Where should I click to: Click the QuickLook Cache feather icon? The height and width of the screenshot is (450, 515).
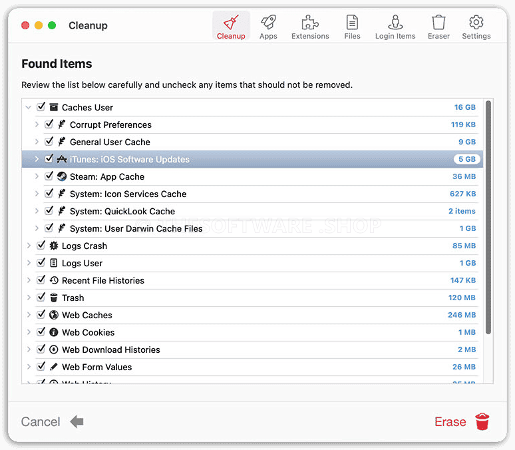(61, 211)
